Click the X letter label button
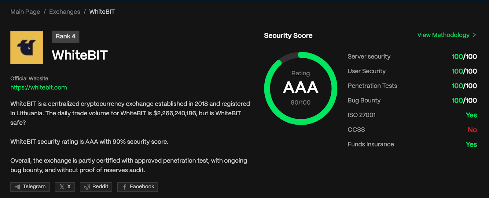489x198 pixels. [69, 186]
